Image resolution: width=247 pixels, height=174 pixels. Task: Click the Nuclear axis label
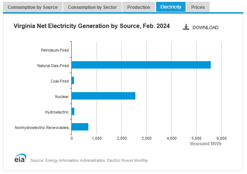click(x=62, y=97)
